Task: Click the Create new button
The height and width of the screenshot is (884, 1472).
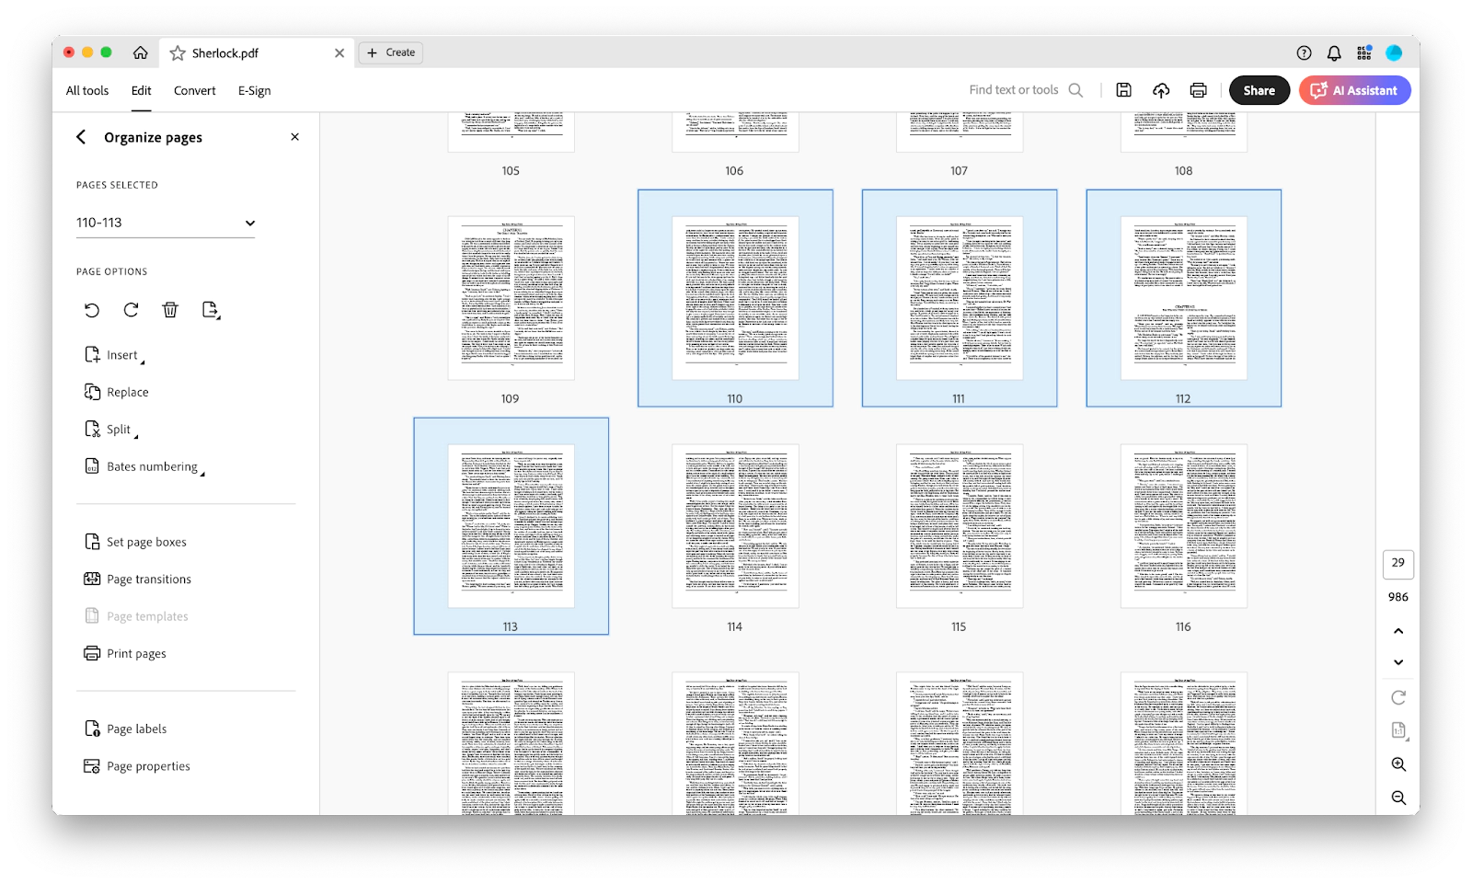Action: coord(391,52)
